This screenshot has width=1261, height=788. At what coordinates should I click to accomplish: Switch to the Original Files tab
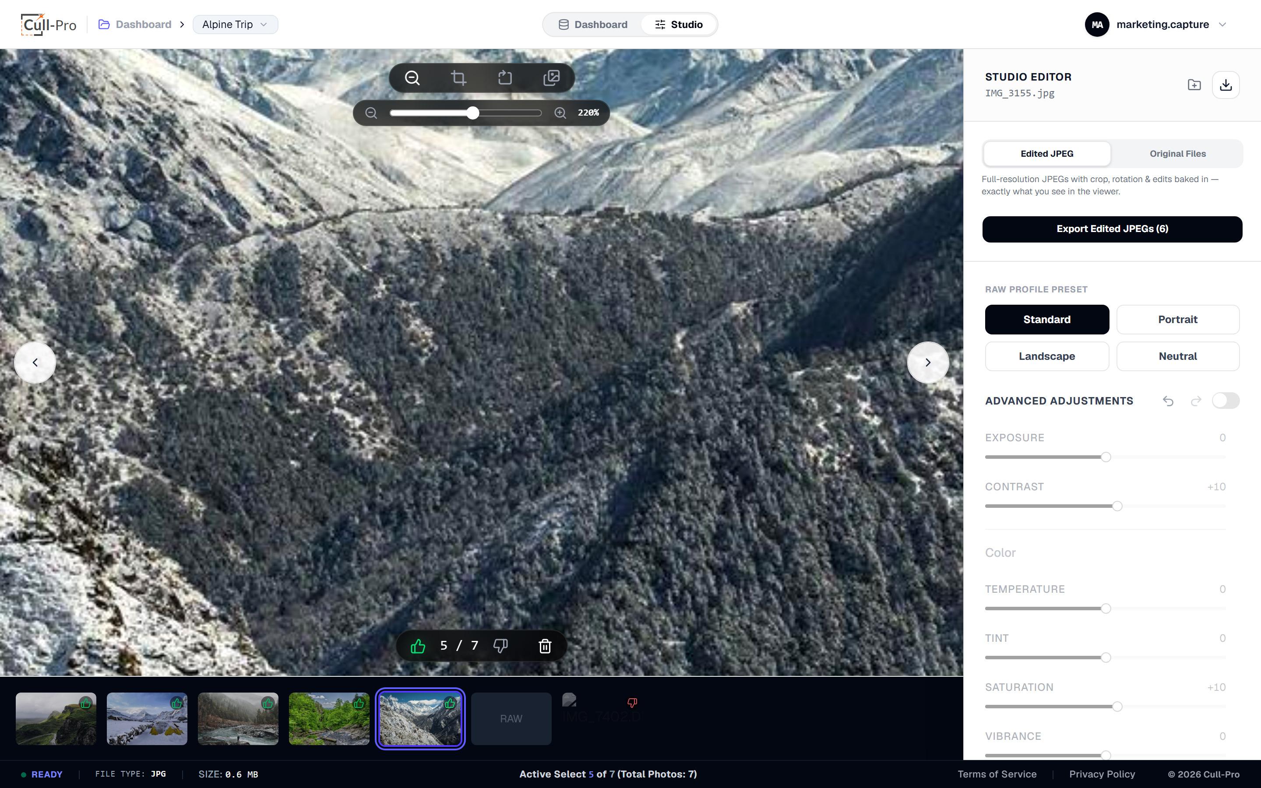tap(1178, 154)
